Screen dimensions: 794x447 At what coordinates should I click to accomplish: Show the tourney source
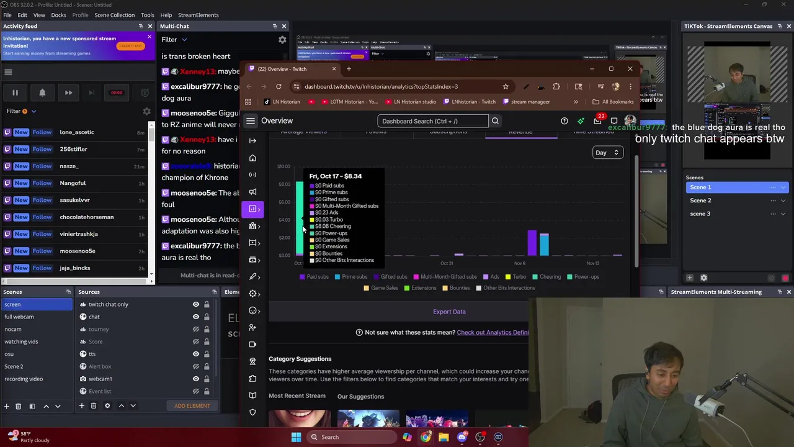196,329
